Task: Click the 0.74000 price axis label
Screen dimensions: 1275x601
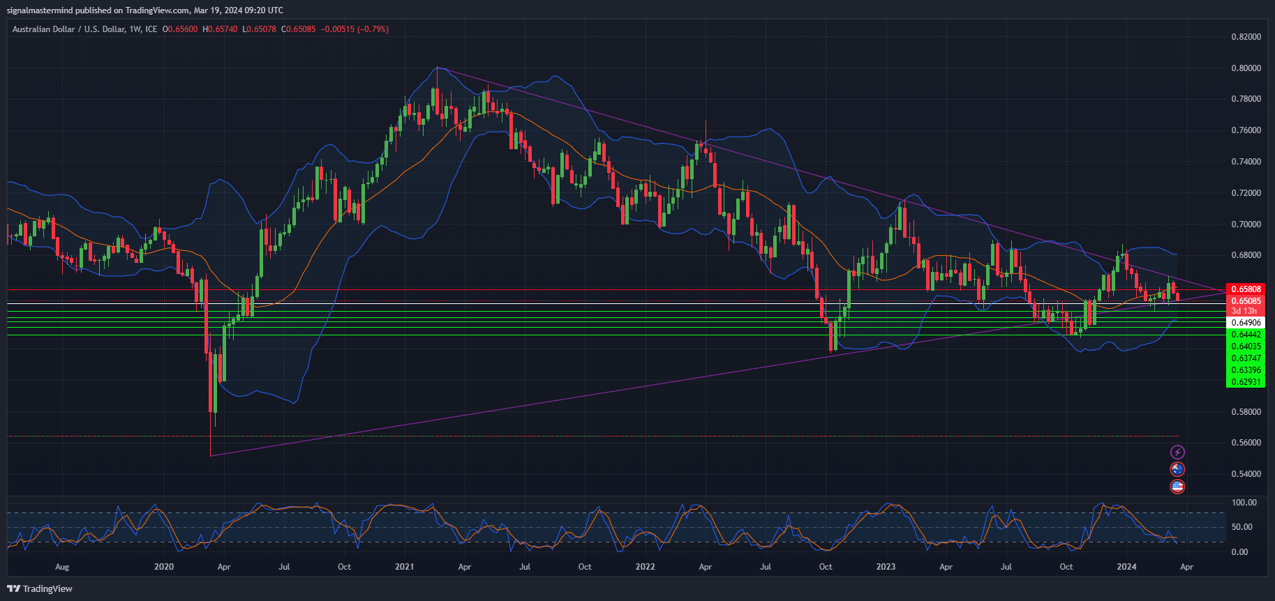Action: coord(1246,162)
